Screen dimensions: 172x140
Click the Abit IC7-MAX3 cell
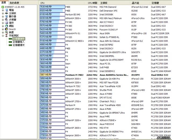tap(106, 22)
